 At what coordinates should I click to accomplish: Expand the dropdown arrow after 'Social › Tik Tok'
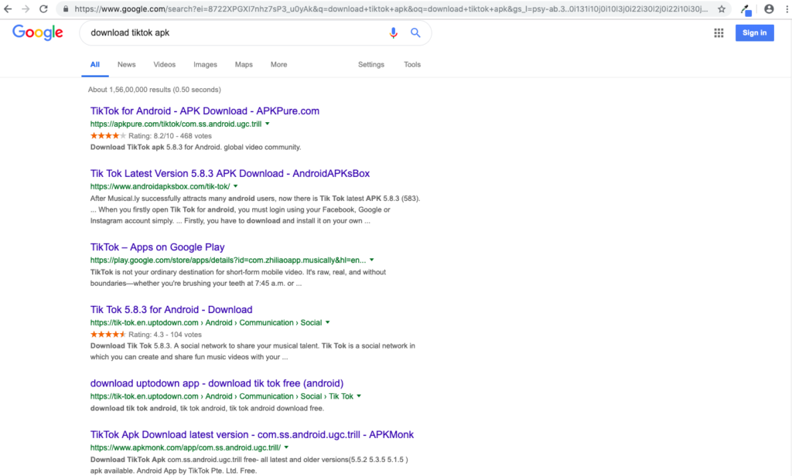[359, 396]
